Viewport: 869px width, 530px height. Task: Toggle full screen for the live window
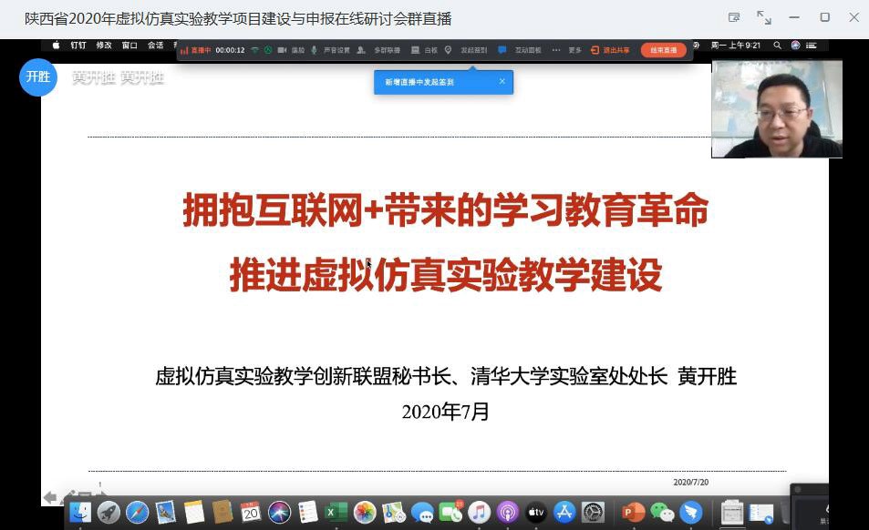point(764,18)
